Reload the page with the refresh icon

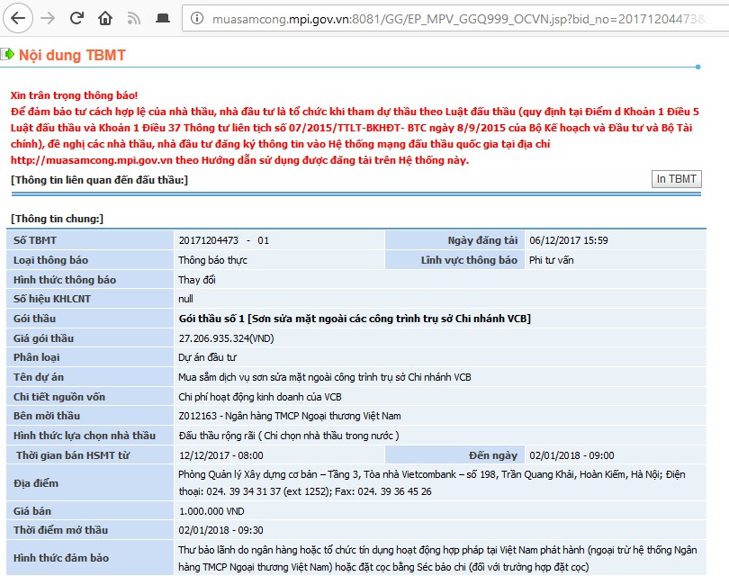[x=76, y=18]
